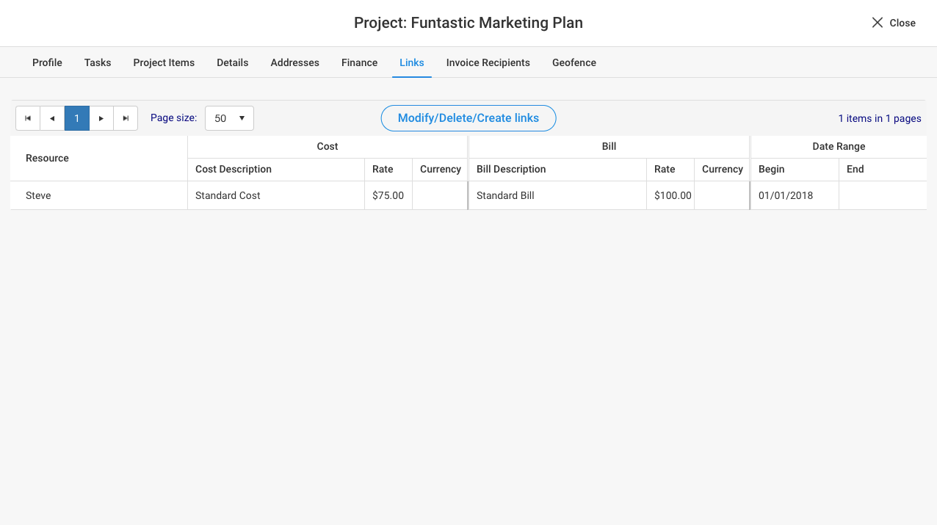Click the Standard Bill cell
Screen dimensions: 937x525
click(557, 195)
